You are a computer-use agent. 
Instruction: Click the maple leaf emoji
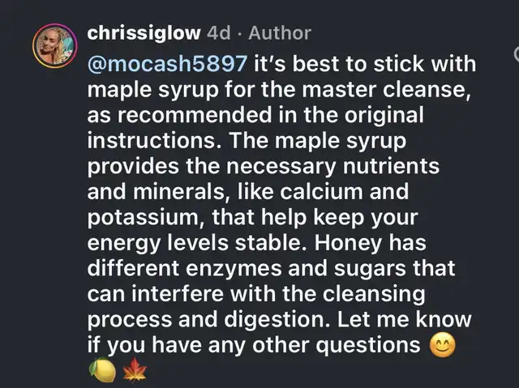(135, 370)
